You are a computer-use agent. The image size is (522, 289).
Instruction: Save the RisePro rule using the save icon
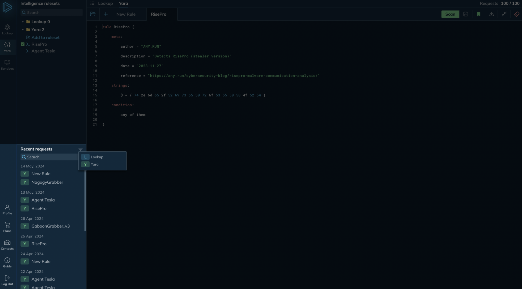[466, 14]
